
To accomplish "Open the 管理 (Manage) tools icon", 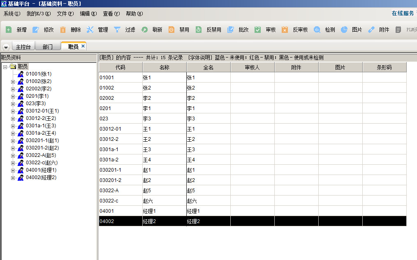I will click(x=90, y=30).
